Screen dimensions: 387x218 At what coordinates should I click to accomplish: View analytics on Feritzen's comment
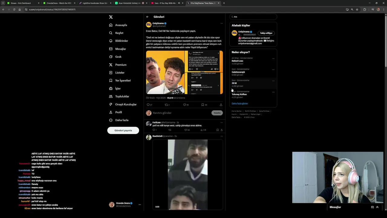click(203, 130)
